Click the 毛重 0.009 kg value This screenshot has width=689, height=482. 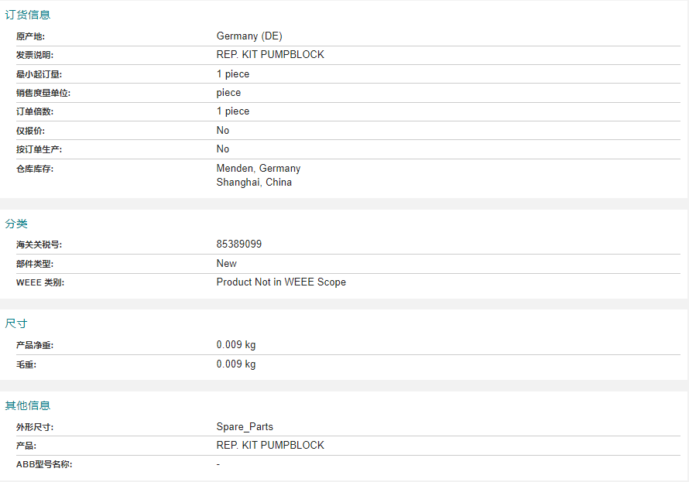pyautogui.click(x=236, y=364)
